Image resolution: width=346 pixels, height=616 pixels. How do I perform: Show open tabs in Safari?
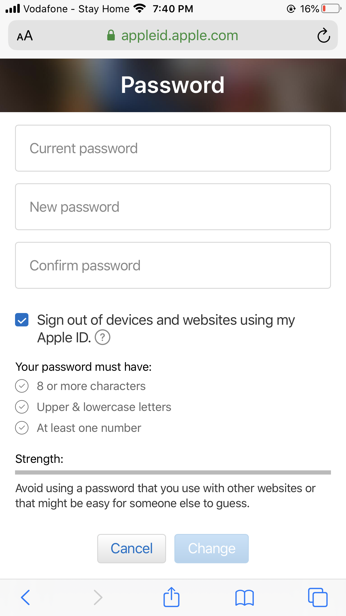318,597
